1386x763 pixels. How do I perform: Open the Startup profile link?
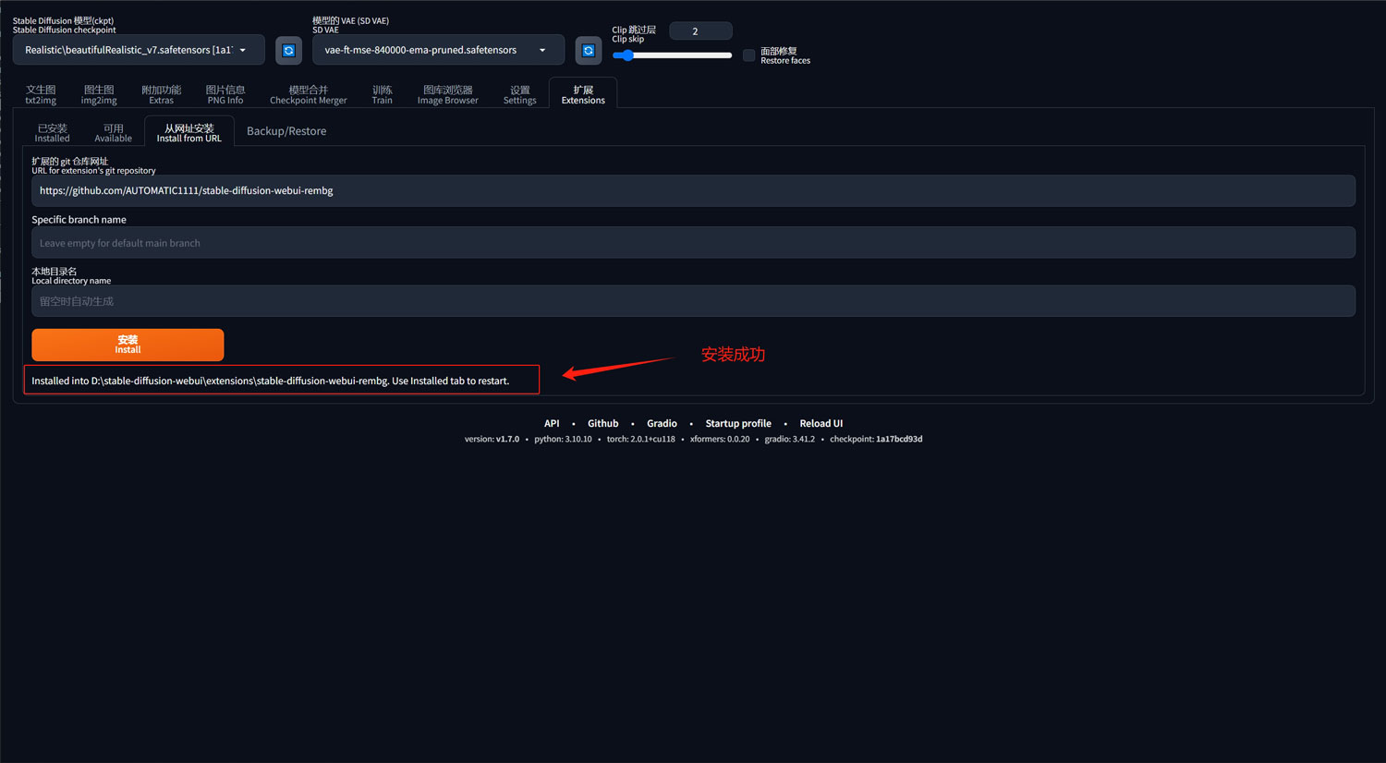pos(737,423)
